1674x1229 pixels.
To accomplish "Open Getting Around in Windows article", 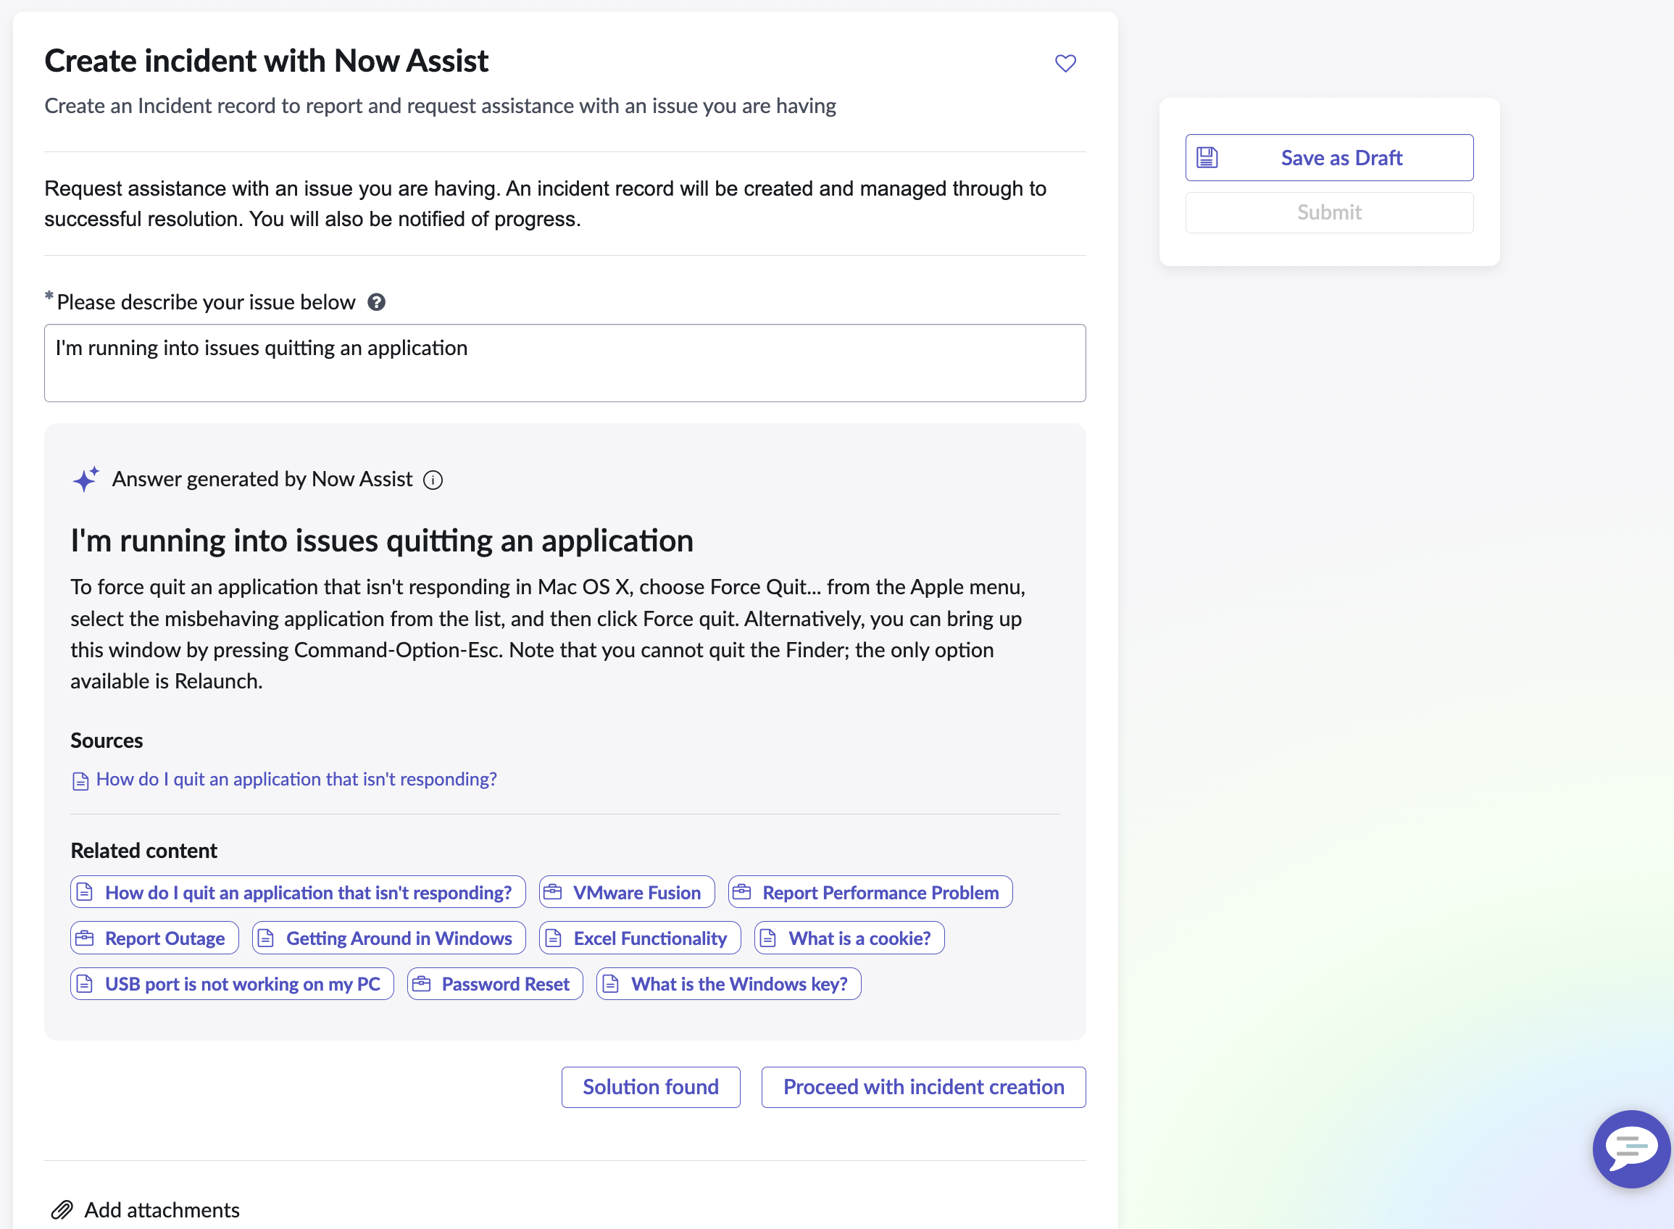I will (388, 938).
